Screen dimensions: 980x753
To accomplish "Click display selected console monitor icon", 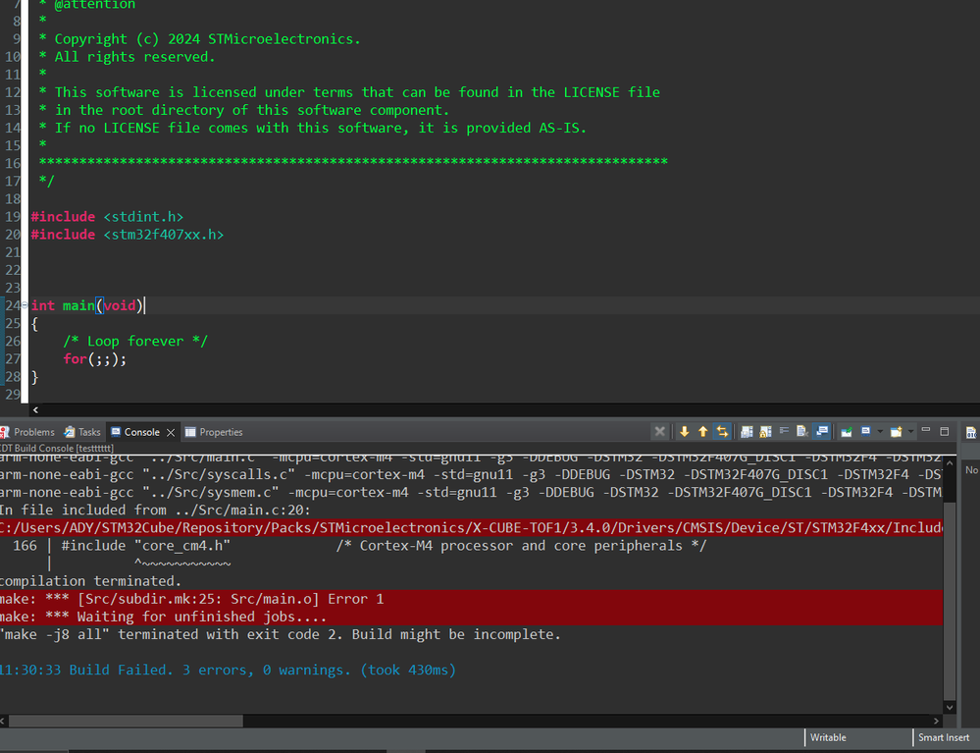I will point(865,431).
